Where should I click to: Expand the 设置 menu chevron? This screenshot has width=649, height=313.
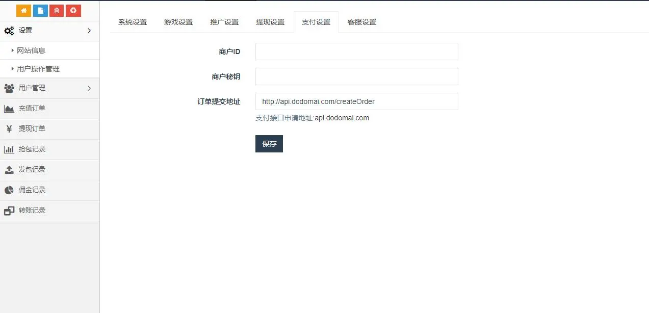(x=89, y=31)
